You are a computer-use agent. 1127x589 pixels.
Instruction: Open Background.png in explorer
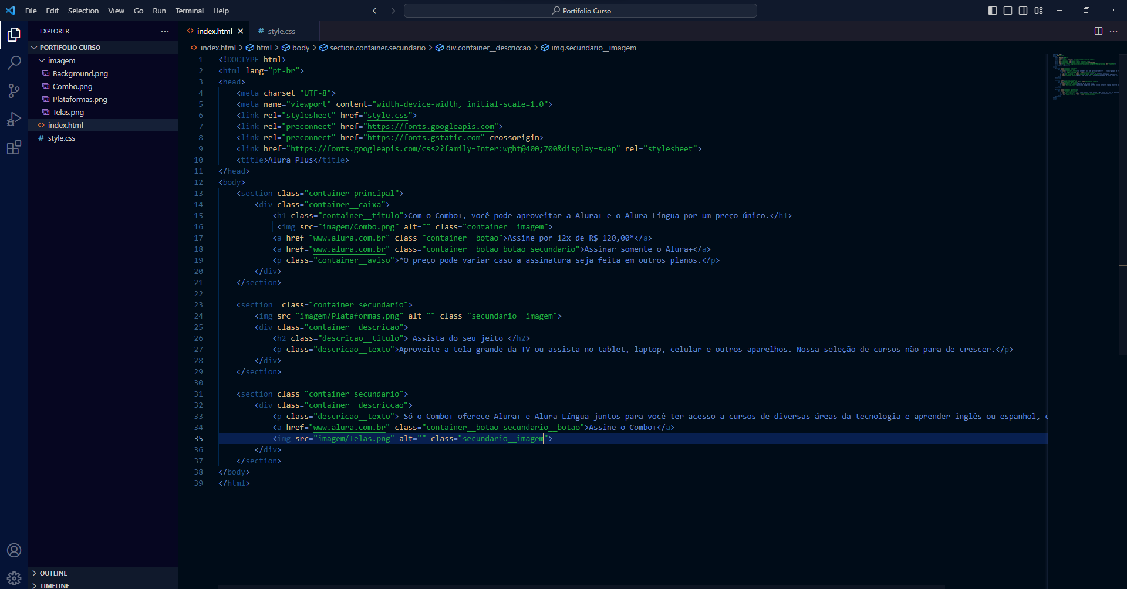(103, 73)
